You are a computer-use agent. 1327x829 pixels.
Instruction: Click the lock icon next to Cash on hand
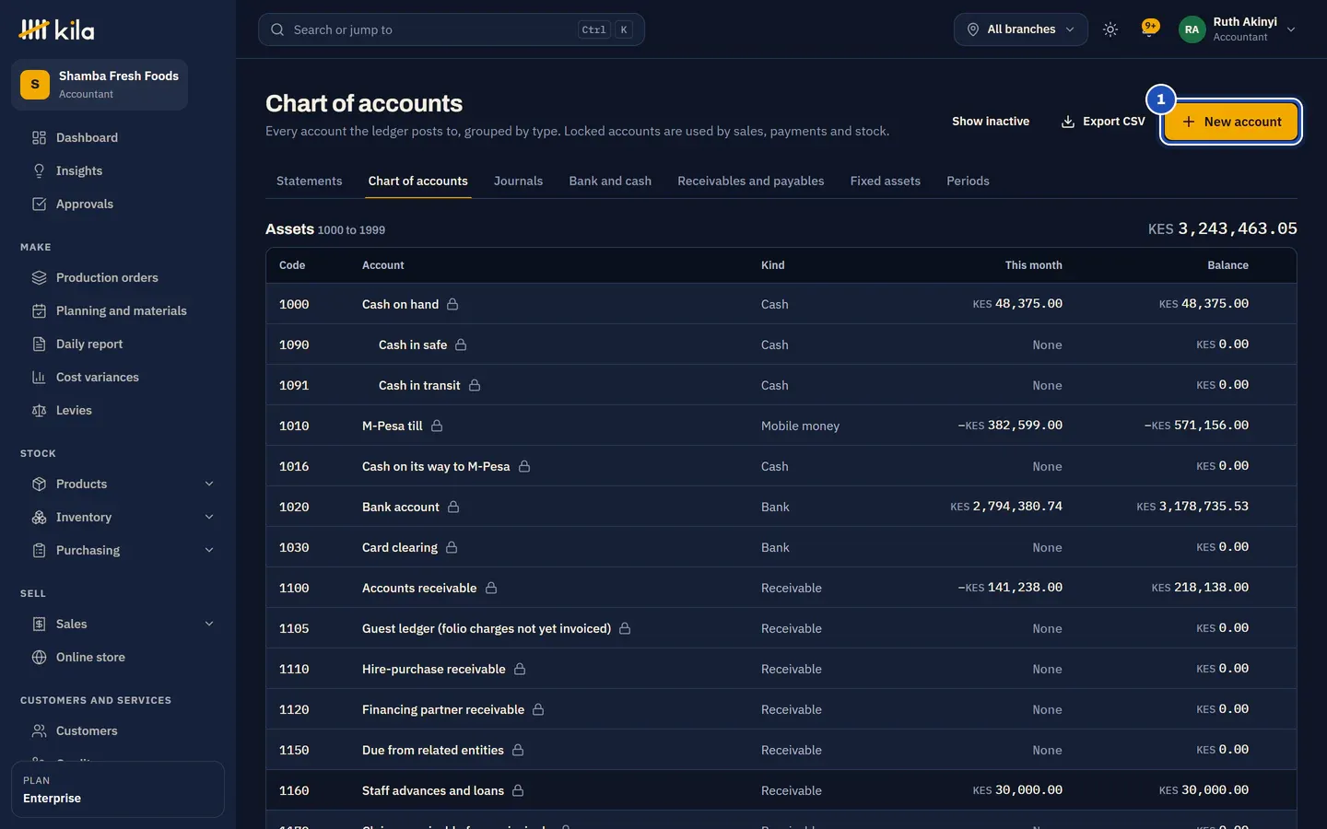(x=452, y=304)
